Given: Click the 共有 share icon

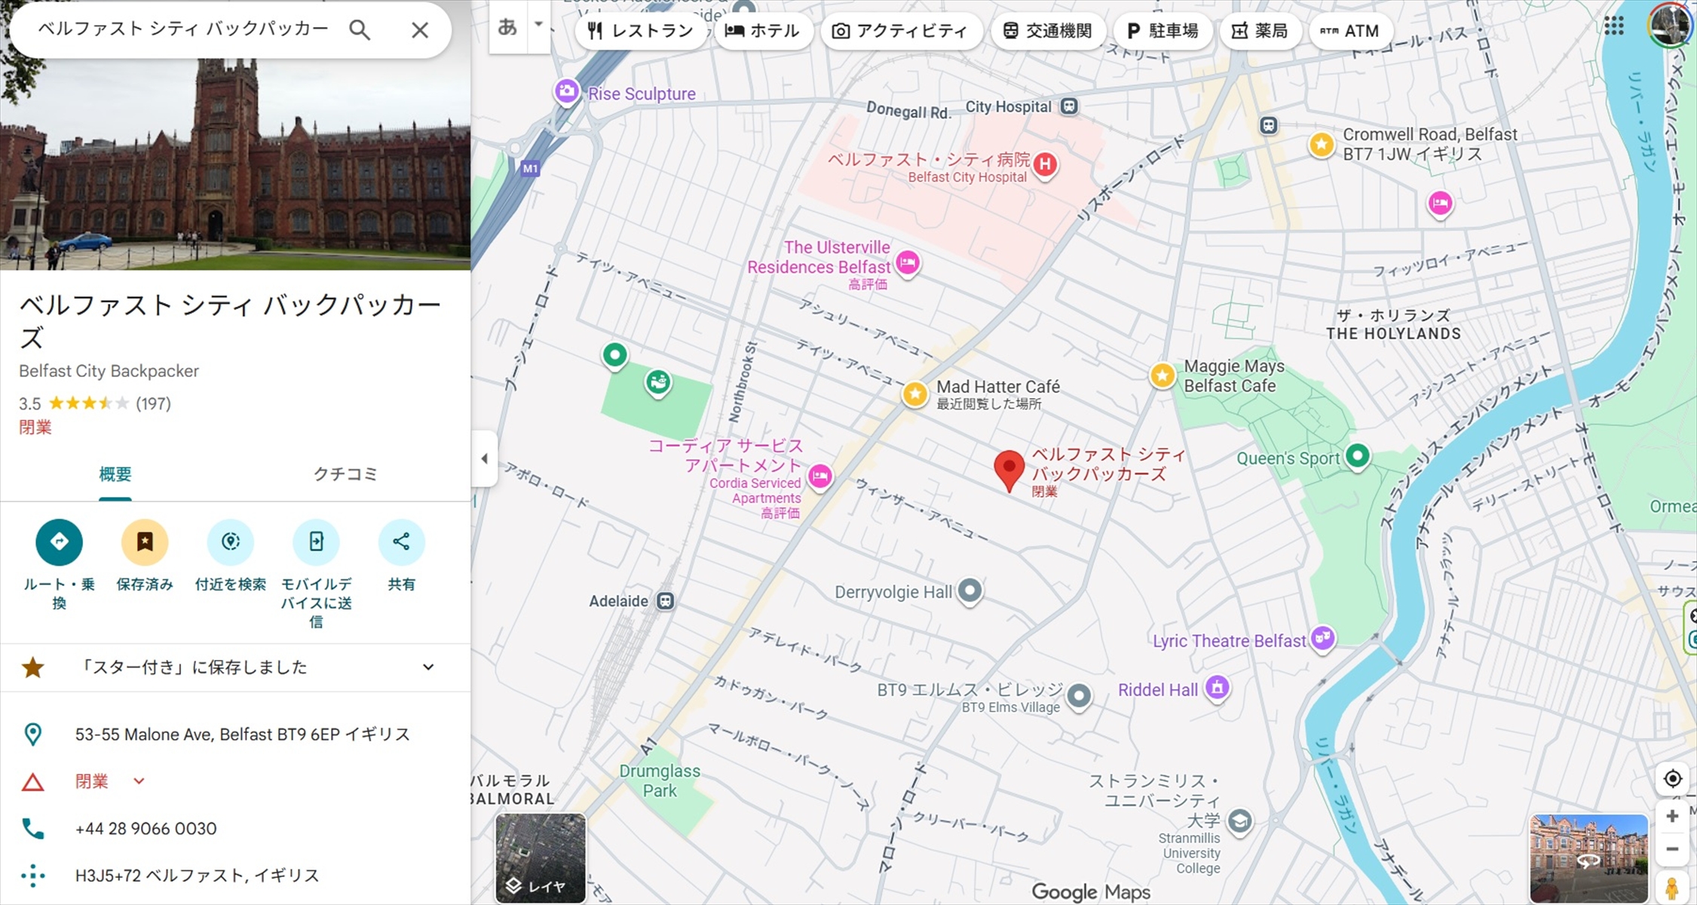Looking at the screenshot, I should pyautogui.click(x=401, y=541).
